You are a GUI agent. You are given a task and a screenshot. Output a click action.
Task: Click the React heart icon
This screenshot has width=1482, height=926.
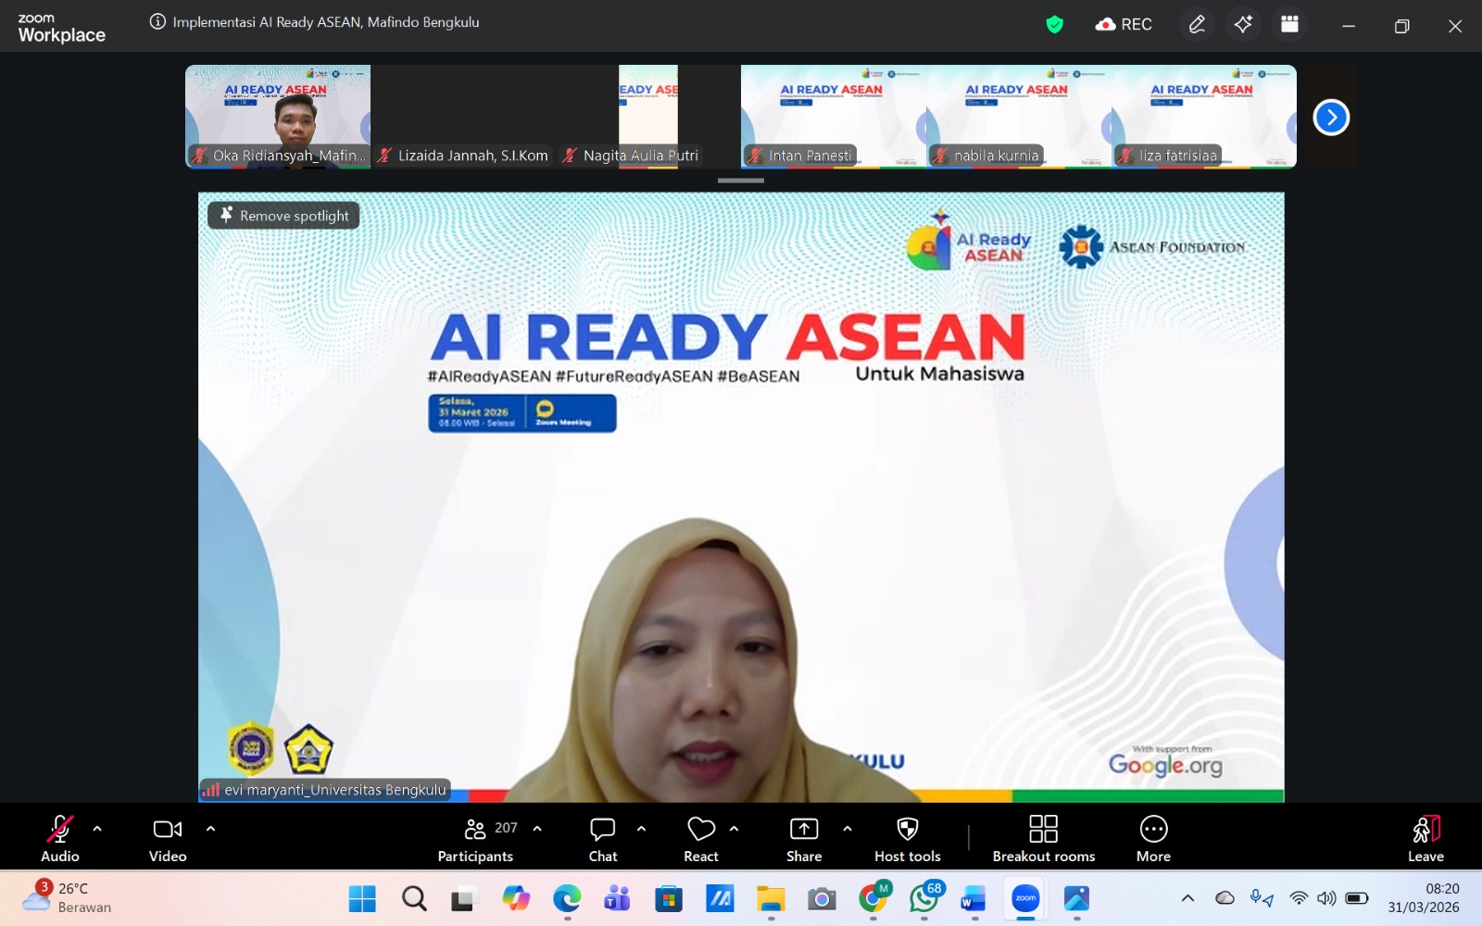pos(701,838)
